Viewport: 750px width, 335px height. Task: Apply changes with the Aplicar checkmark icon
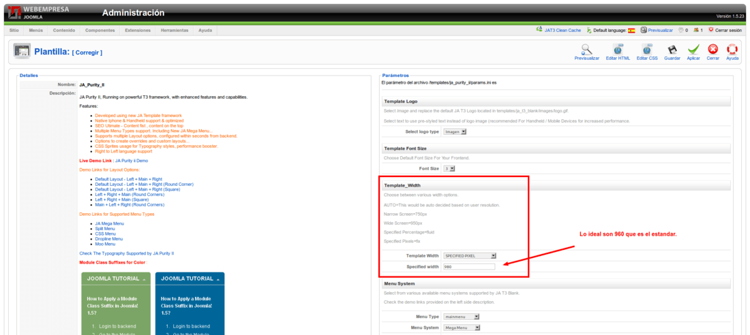click(x=693, y=49)
